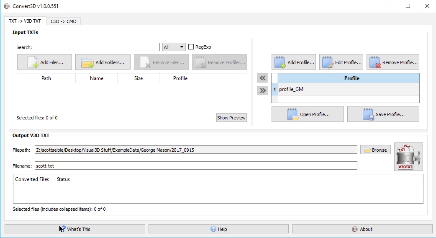The height and width of the screenshot is (238, 436).
Task: Click into the Search text field
Action: [97, 47]
